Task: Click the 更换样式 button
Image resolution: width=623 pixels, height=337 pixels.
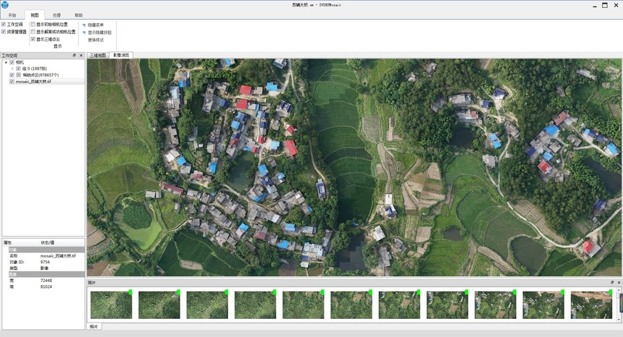Action: (x=96, y=40)
